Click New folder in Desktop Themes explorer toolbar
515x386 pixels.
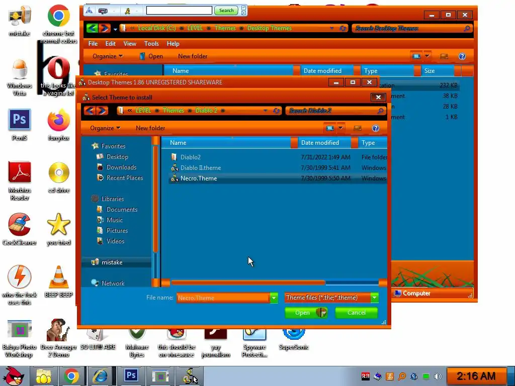coord(193,56)
